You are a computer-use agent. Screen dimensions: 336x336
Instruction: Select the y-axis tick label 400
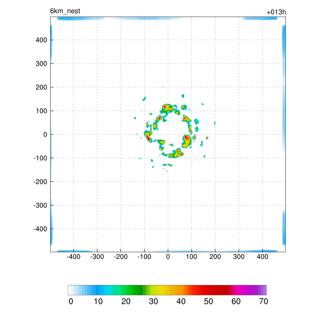tap(41, 40)
